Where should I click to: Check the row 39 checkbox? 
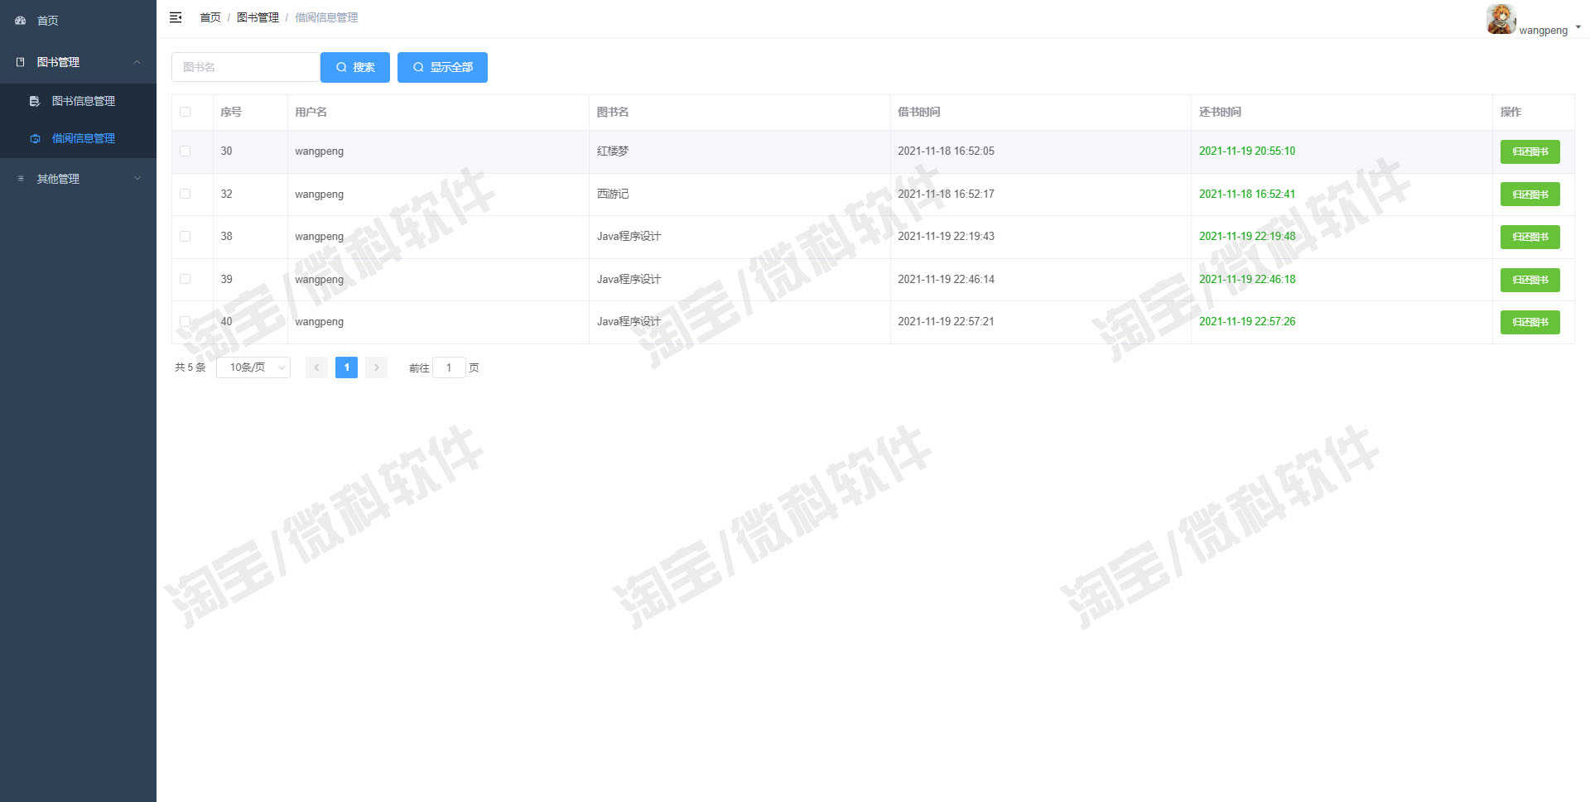pyautogui.click(x=185, y=279)
